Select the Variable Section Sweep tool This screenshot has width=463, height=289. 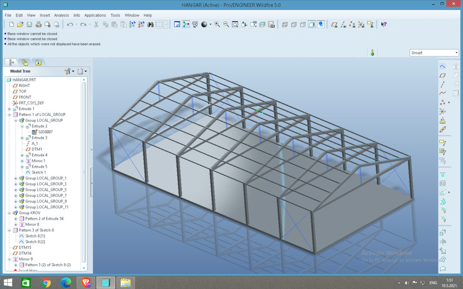[442, 251]
